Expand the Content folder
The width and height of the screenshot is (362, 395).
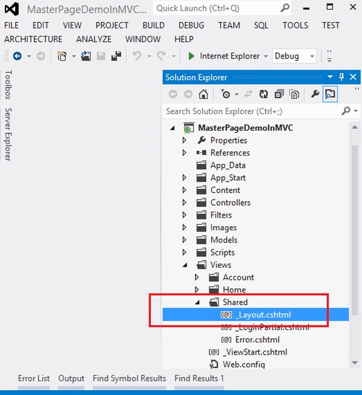(184, 190)
